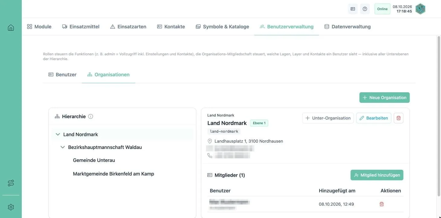Open the Kontakte tab
The height and width of the screenshot is (218, 441).
[x=171, y=27]
